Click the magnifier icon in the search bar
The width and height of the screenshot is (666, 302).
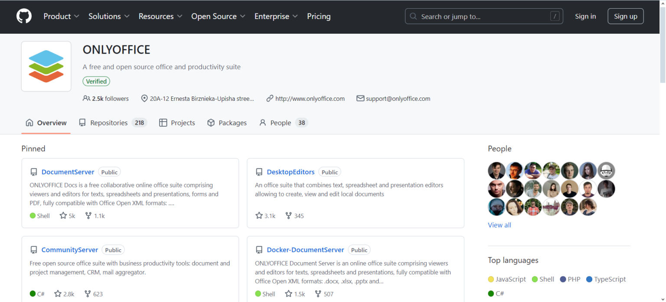(x=413, y=16)
